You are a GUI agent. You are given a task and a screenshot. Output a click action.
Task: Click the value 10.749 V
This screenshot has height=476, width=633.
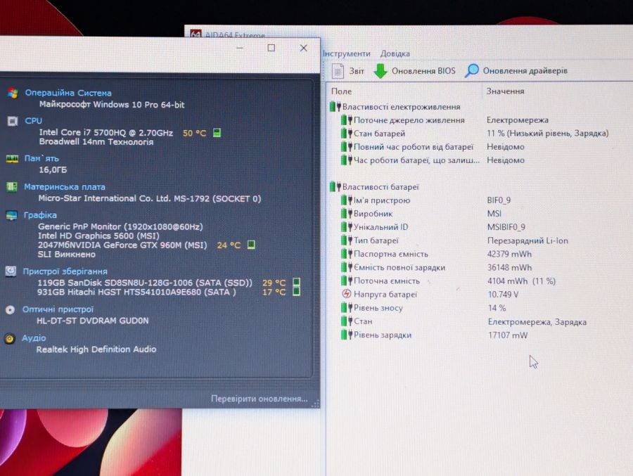[503, 295]
